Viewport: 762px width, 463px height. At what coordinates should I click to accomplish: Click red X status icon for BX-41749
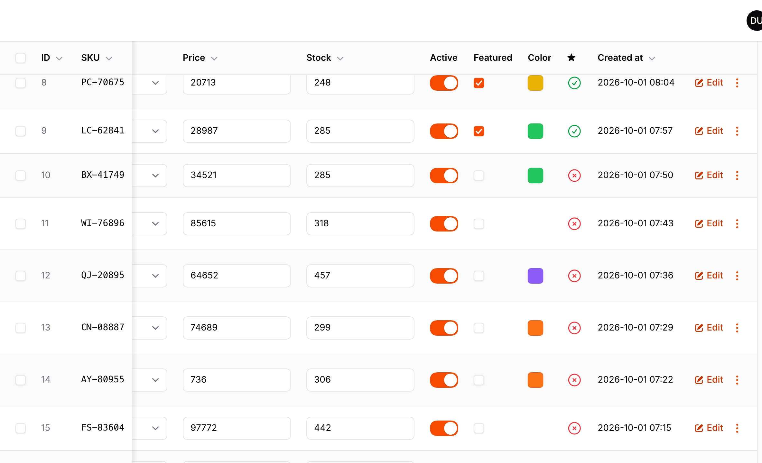[574, 176]
